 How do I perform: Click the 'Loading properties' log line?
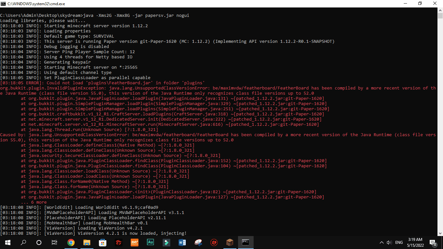(67, 31)
